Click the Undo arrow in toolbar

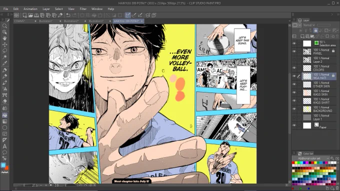[x=68, y=15]
